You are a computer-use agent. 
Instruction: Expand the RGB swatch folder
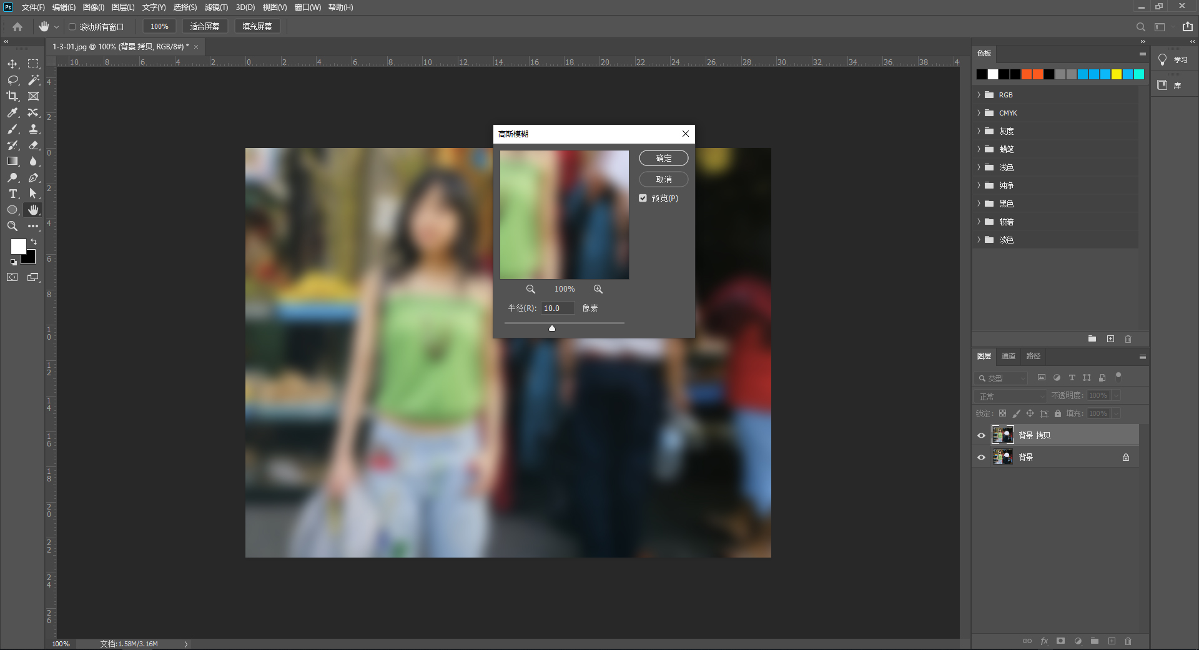[979, 95]
